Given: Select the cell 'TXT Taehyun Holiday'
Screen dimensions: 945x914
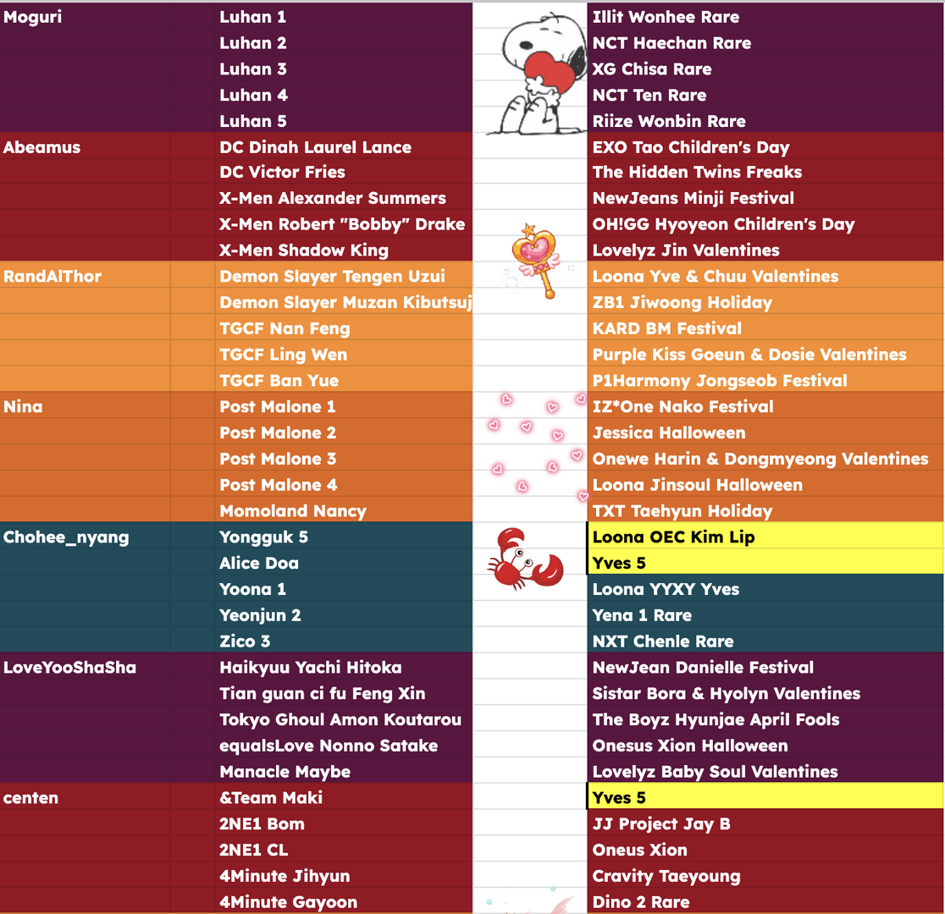Looking at the screenshot, I should pyautogui.click(x=765, y=510).
